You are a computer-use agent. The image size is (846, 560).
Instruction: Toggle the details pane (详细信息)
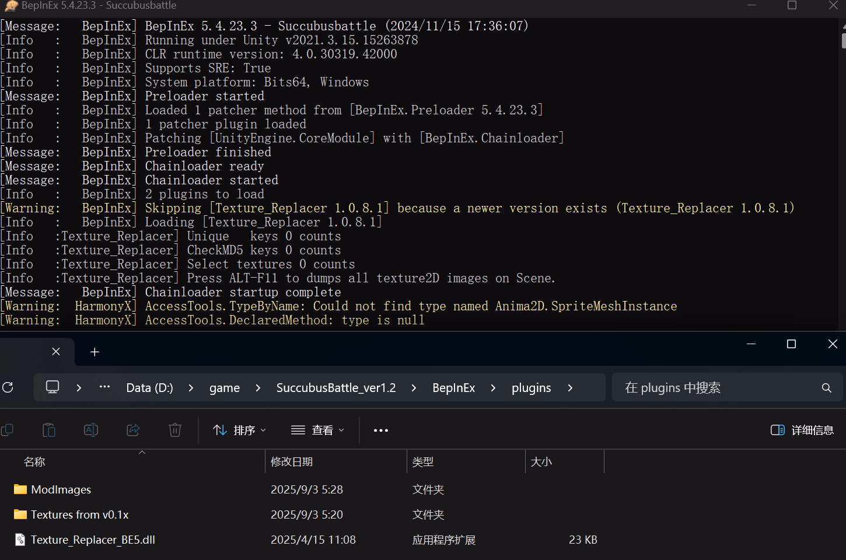pyautogui.click(x=802, y=430)
